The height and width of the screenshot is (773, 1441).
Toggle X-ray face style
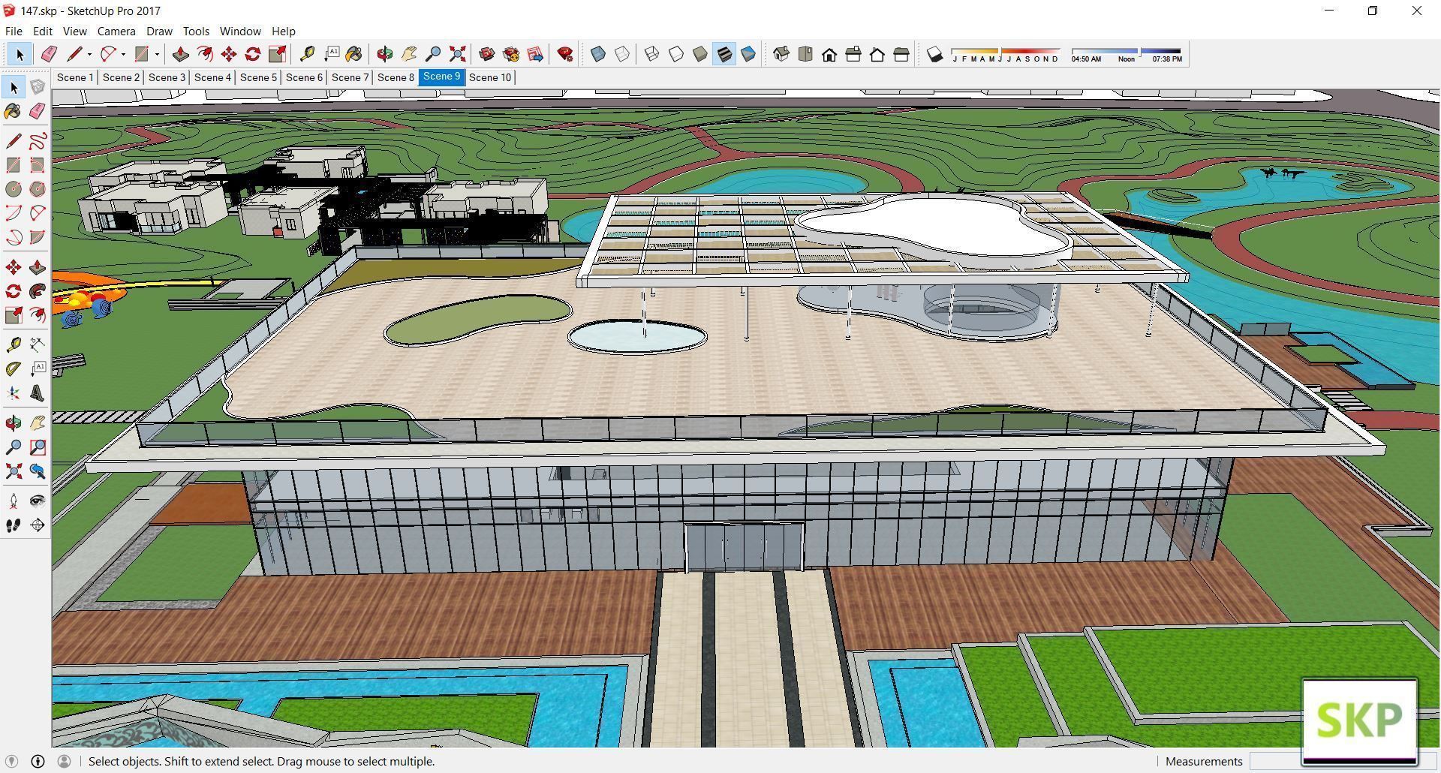click(598, 54)
